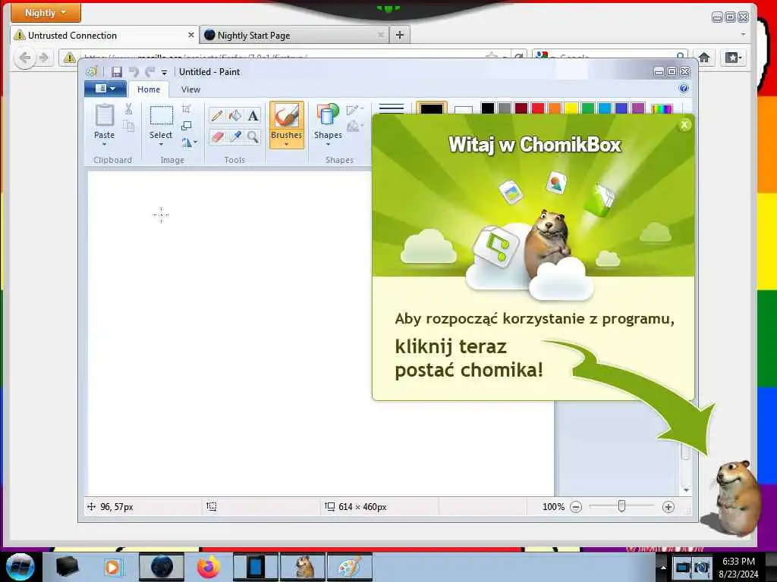
Task: Click the Crop icon in Image group
Action: [187, 108]
